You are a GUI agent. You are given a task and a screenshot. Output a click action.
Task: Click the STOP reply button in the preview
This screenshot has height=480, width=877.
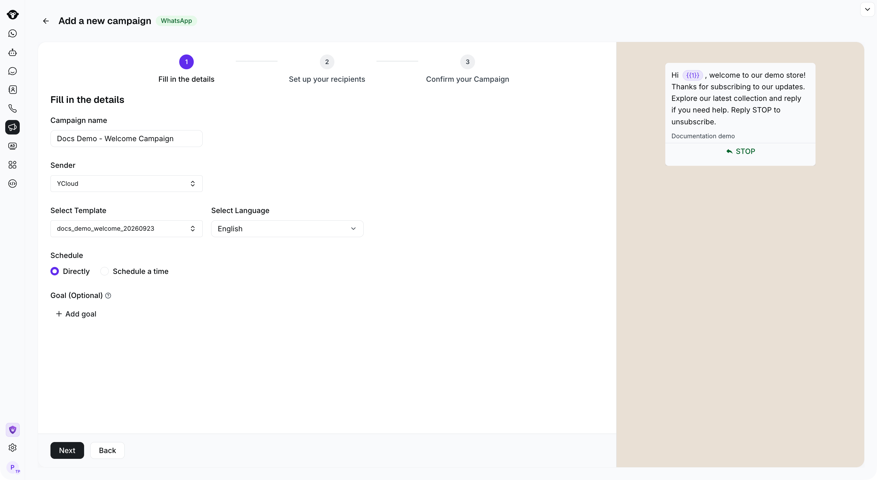(x=740, y=151)
